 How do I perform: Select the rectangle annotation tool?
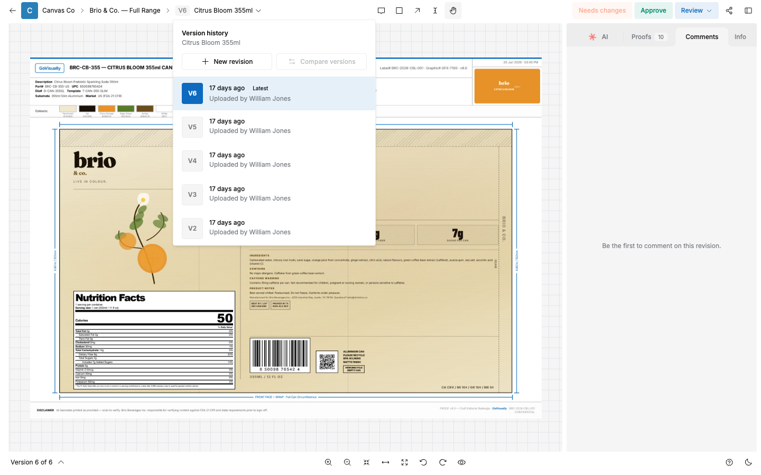click(399, 11)
